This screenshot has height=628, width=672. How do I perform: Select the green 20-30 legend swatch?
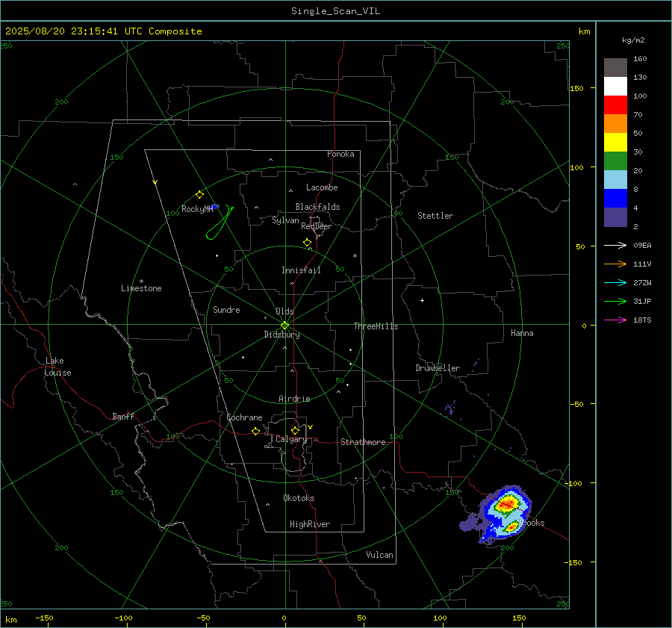coord(615,161)
